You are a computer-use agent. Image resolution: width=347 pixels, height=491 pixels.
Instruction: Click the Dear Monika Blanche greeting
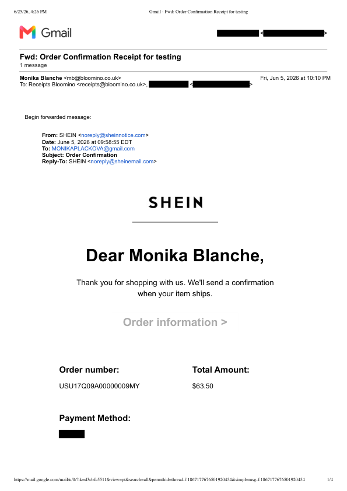point(175,255)
